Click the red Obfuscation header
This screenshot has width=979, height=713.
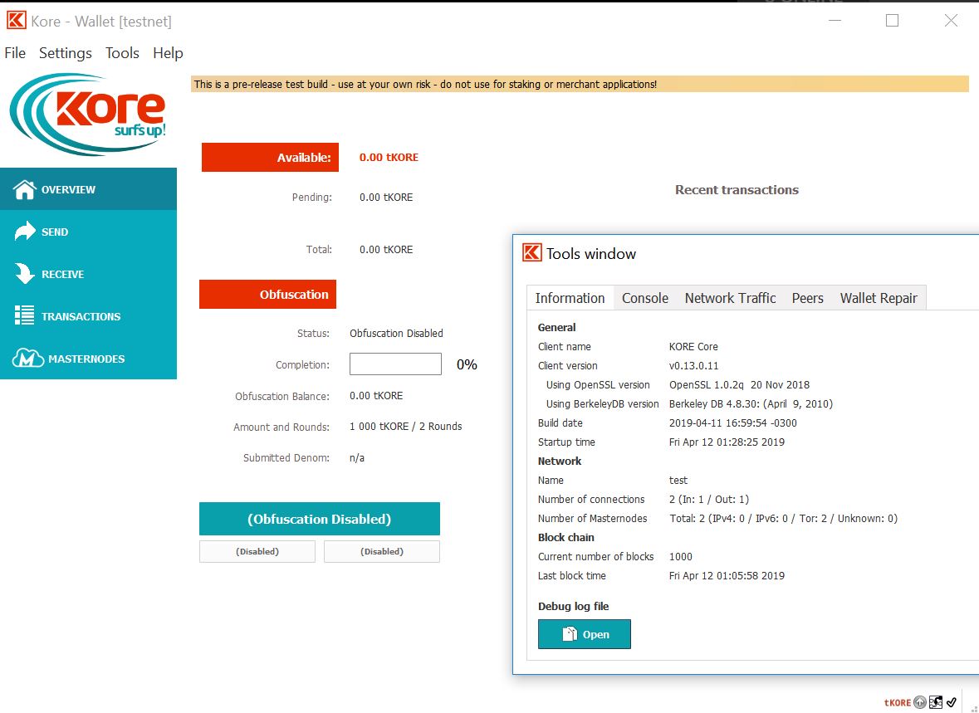[268, 294]
